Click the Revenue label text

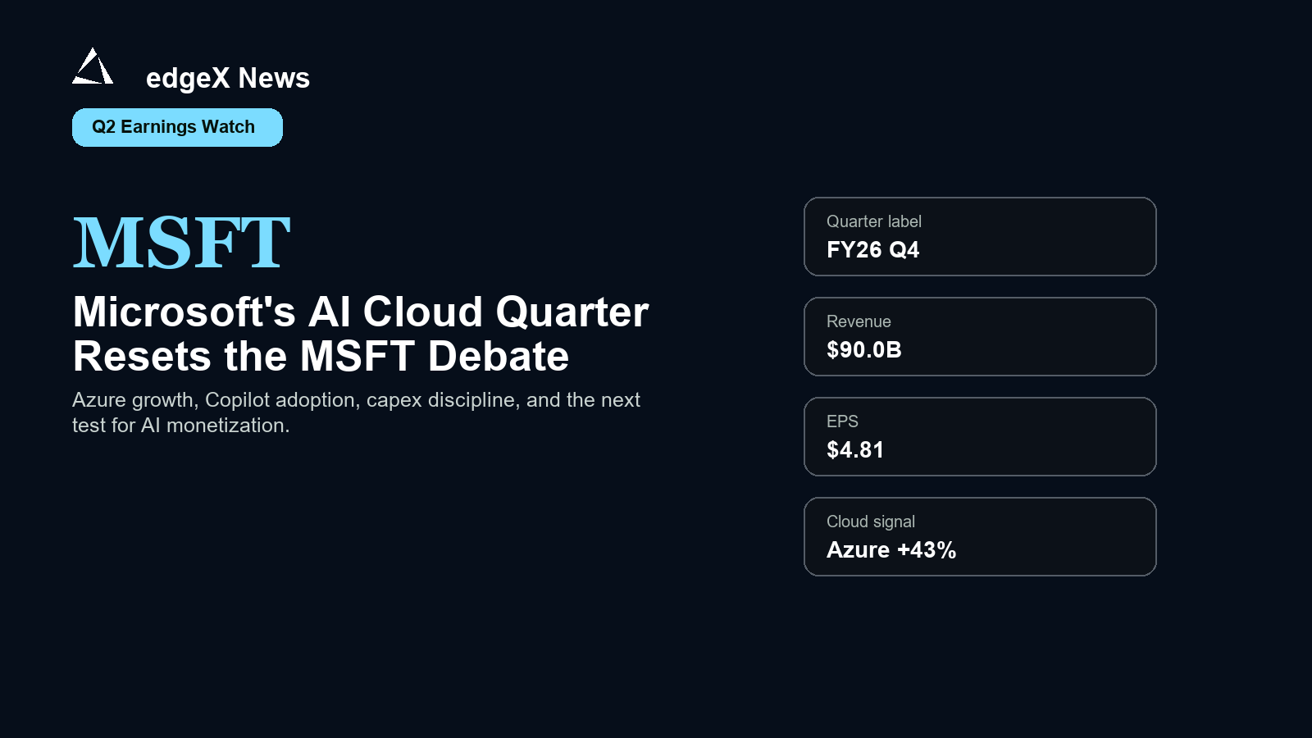(x=859, y=321)
